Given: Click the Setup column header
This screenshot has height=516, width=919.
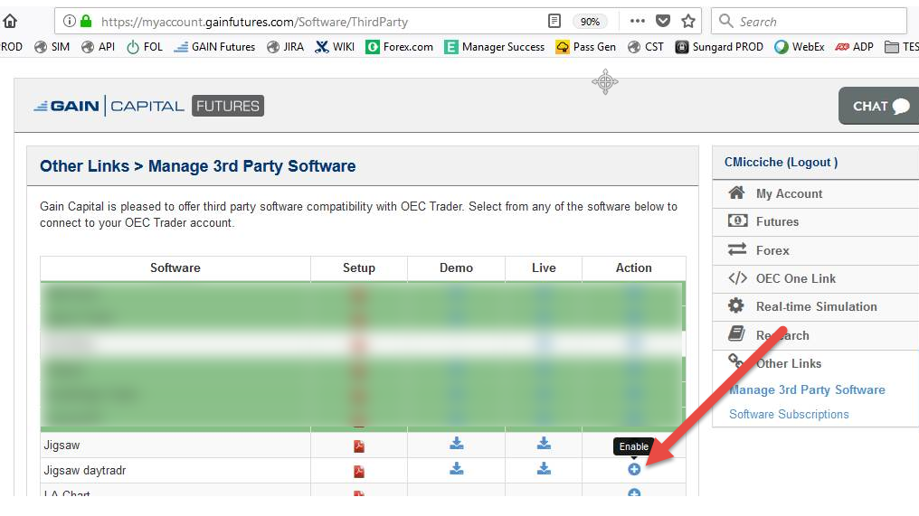Looking at the screenshot, I should (x=359, y=267).
